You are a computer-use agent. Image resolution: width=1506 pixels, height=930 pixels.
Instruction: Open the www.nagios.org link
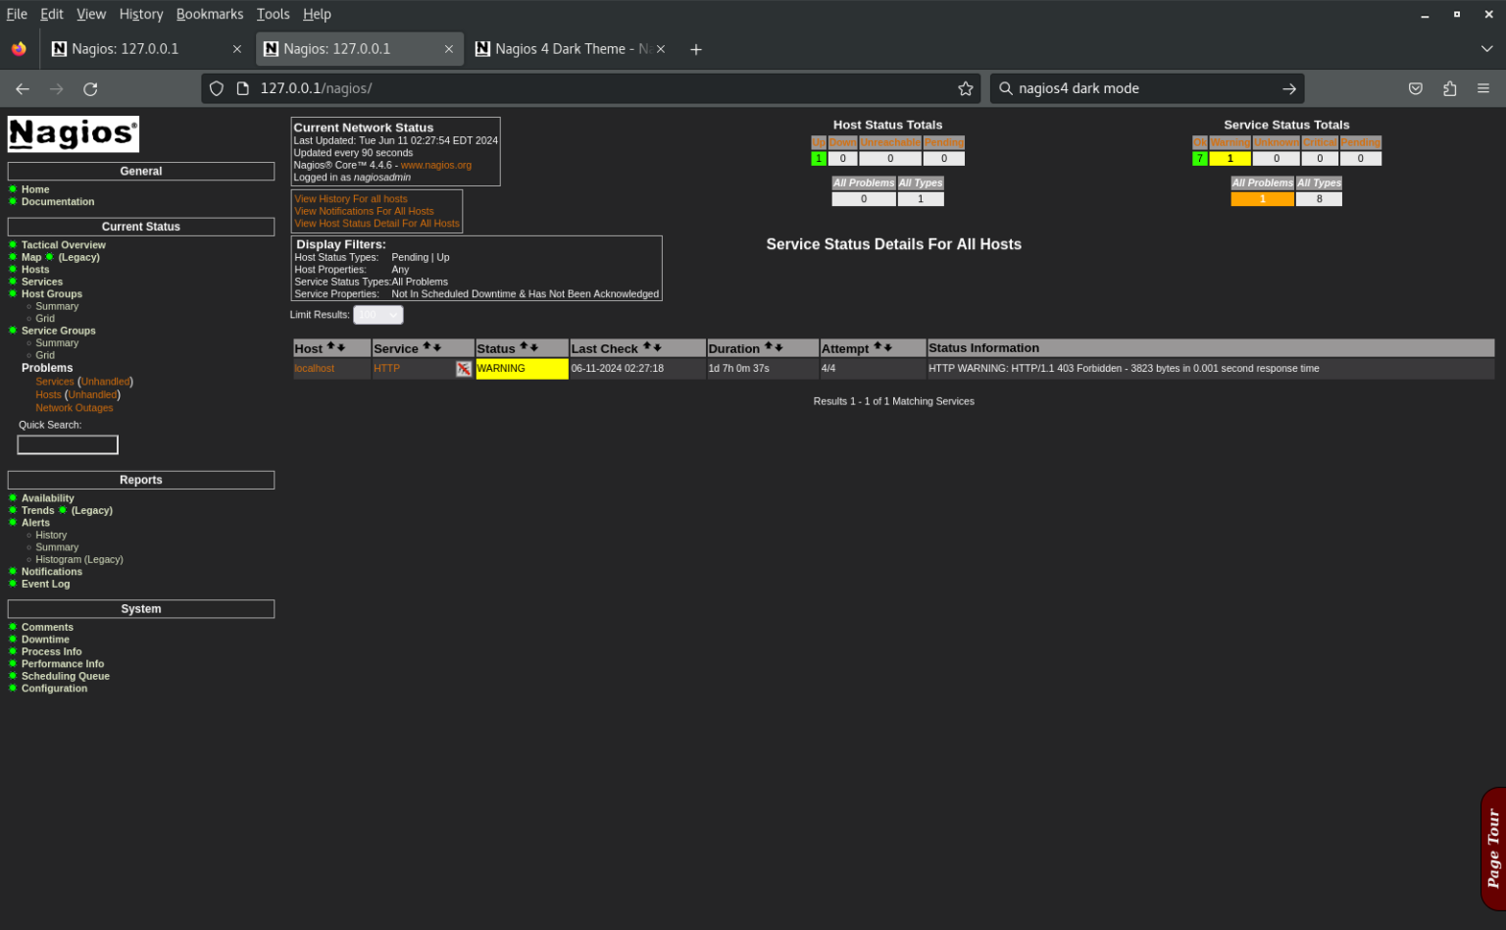436,165
